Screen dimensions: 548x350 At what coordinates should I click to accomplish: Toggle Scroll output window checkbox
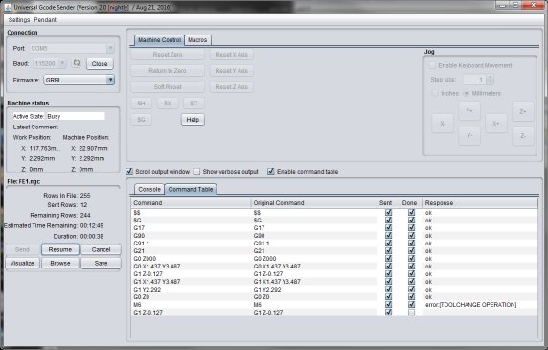(129, 172)
